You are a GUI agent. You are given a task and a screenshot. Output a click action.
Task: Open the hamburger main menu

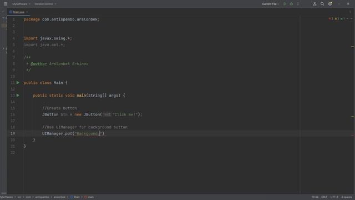pyautogui.click(x=6, y=4)
